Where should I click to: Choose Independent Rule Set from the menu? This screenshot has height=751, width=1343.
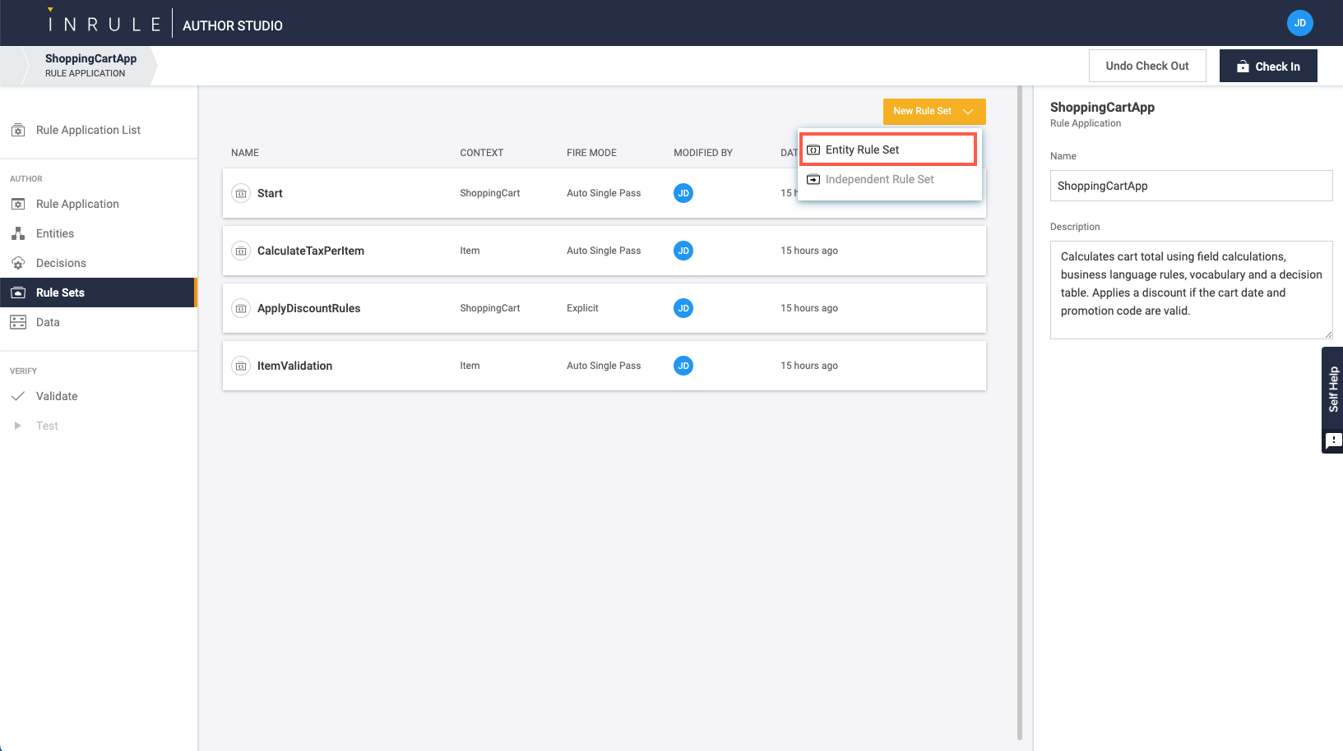[x=879, y=179]
